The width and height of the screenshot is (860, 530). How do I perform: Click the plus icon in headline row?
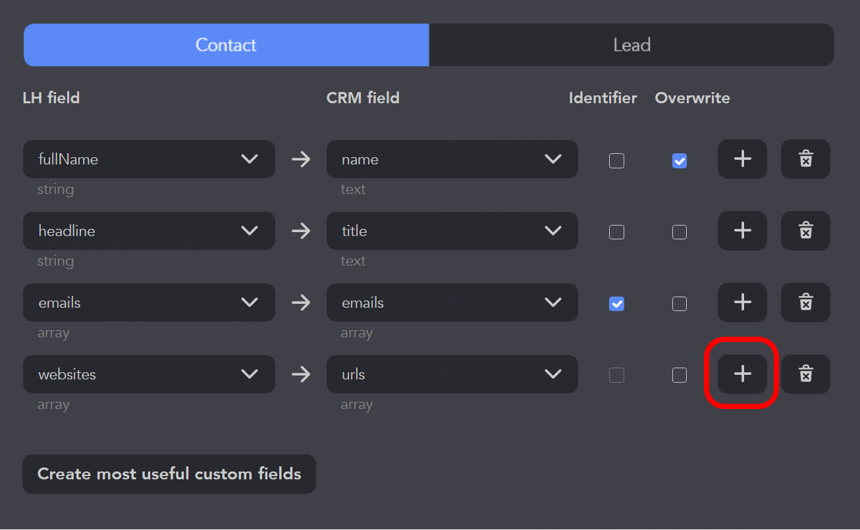click(742, 231)
